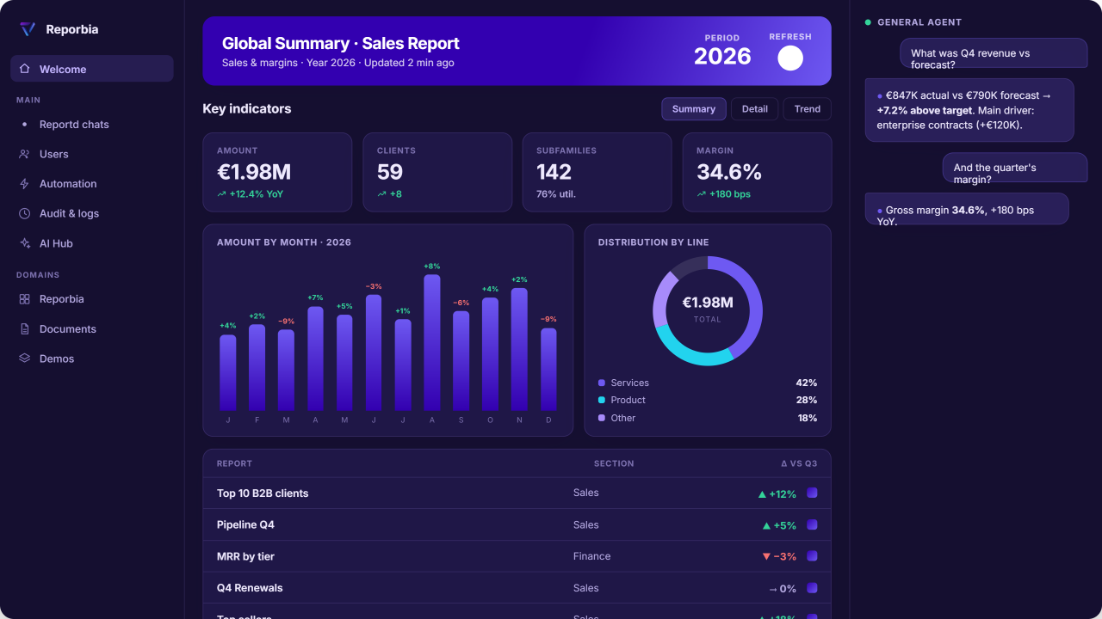Click the Product legend color swatch

click(602, 400)
